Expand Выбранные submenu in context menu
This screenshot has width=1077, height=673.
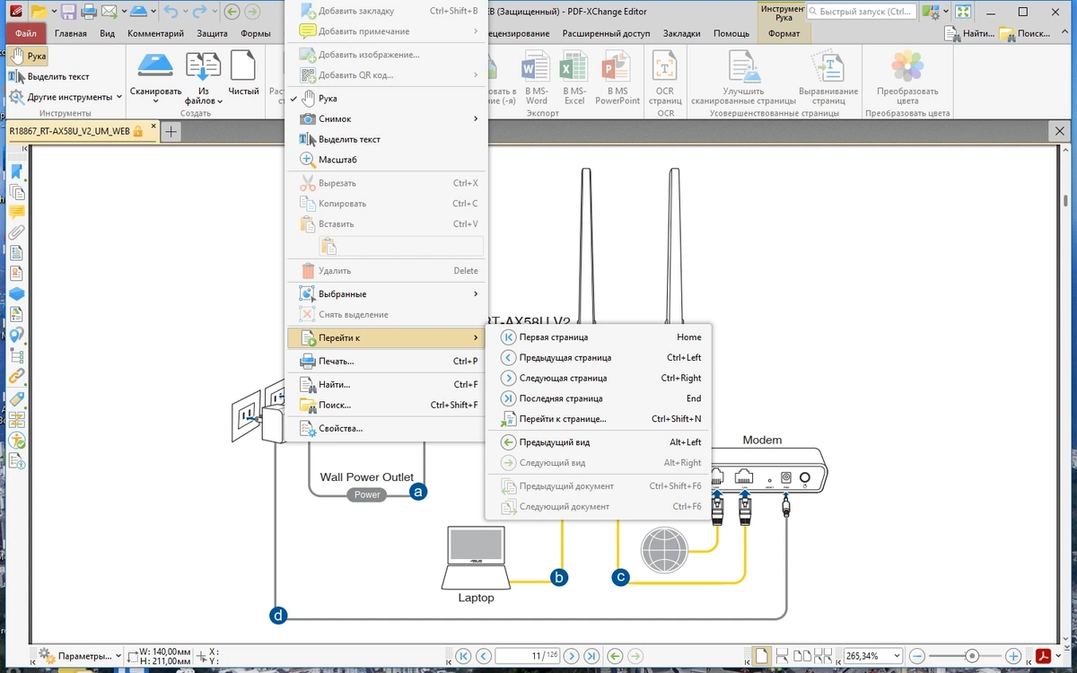pyautogui.click(x=387, y=293)
